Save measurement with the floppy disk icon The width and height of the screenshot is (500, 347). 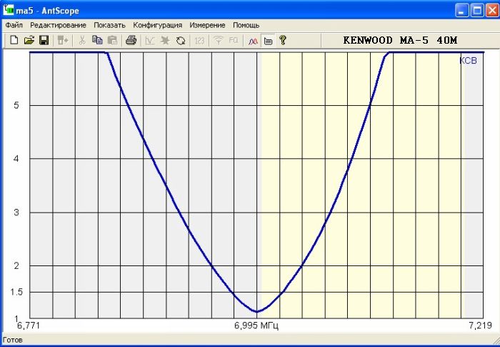pyautogui.click(x=44, y=41)
